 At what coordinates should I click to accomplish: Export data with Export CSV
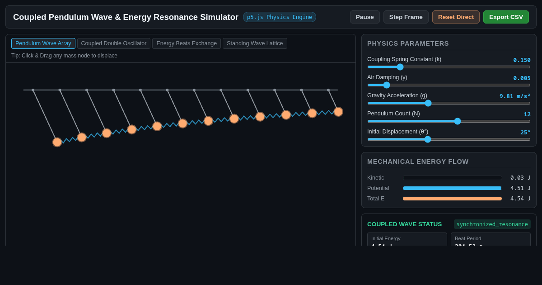506,17
